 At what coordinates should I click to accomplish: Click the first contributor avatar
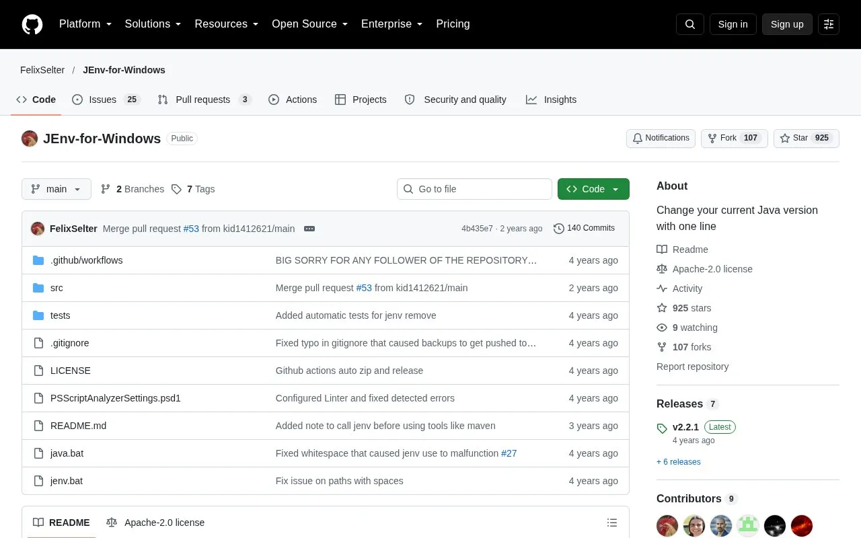(667, 526)
